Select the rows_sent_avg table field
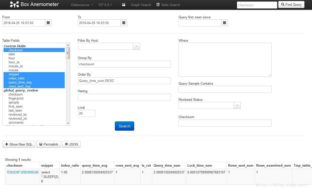The height and width of the screenshot is (190, 312). tap(34, 86)
